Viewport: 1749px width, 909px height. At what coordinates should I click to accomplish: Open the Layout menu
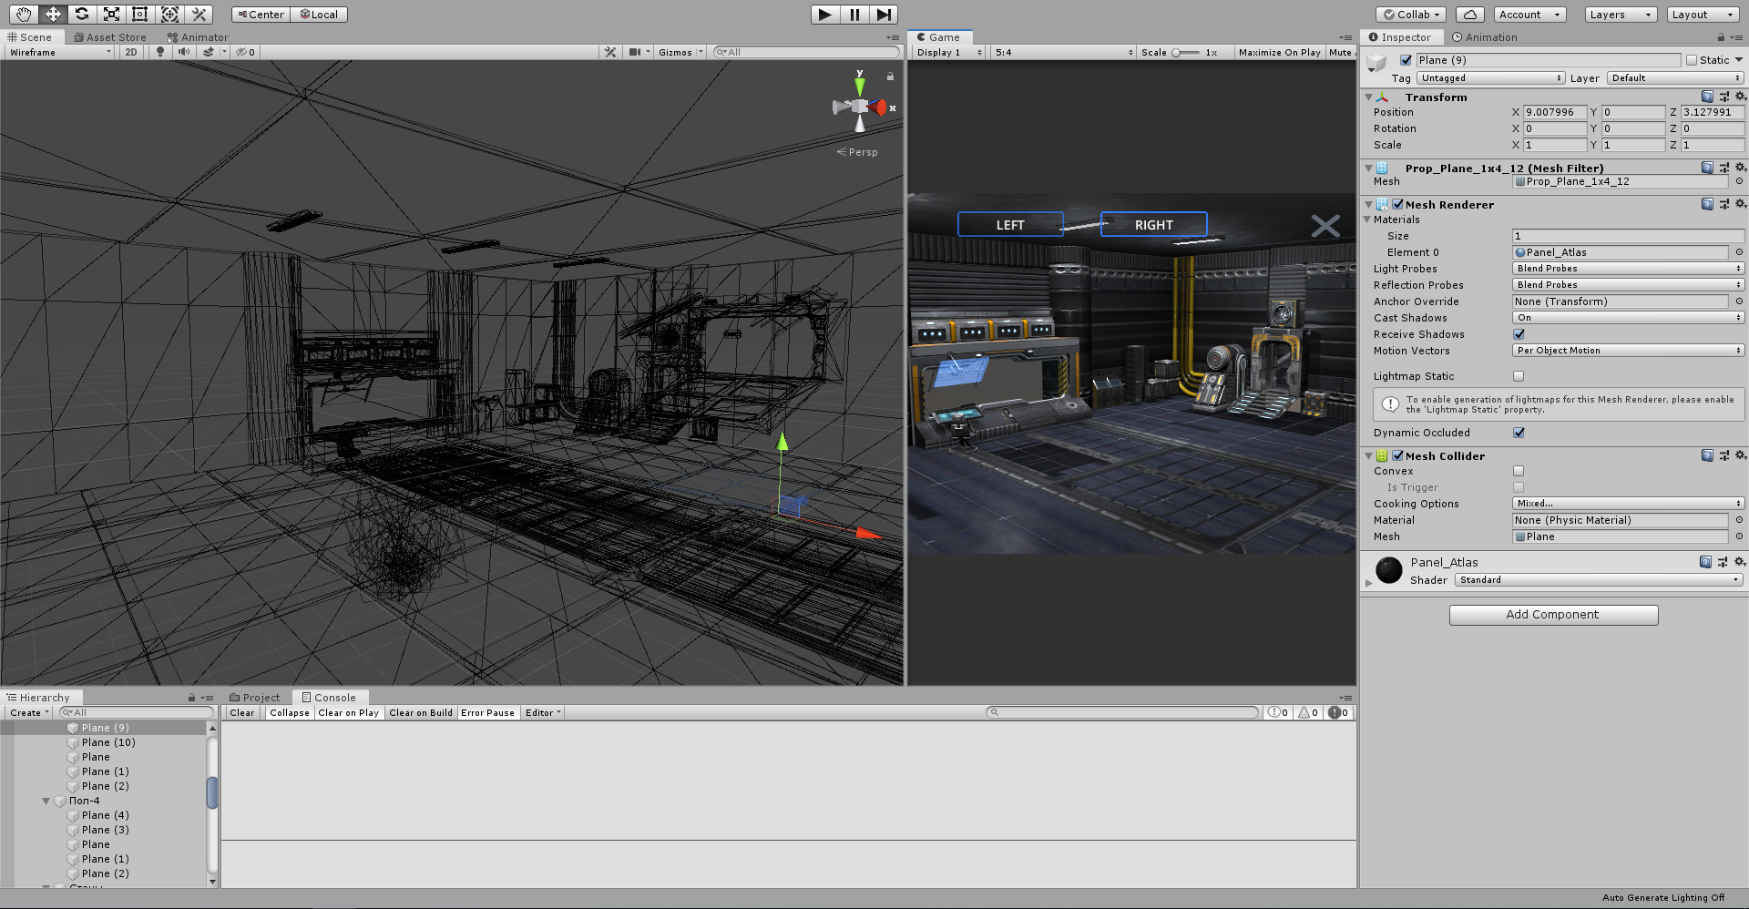[x=1703, y=15]
